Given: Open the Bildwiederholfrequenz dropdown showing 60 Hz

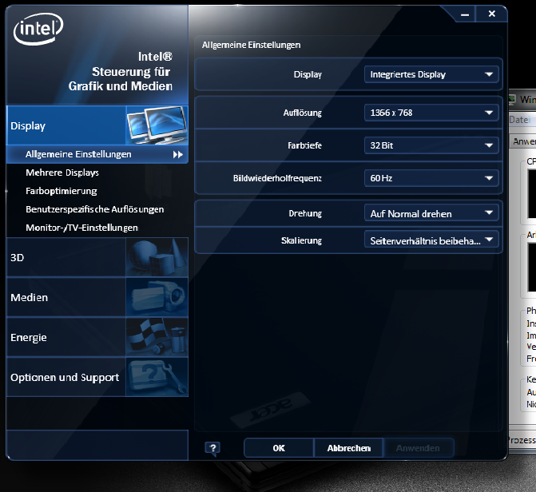Looking at the screenshot, I should tap(431, 178).
